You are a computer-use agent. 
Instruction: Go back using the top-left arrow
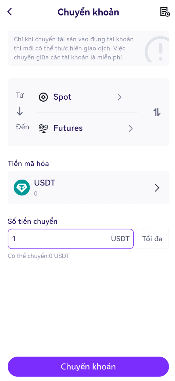coord(9,12)
